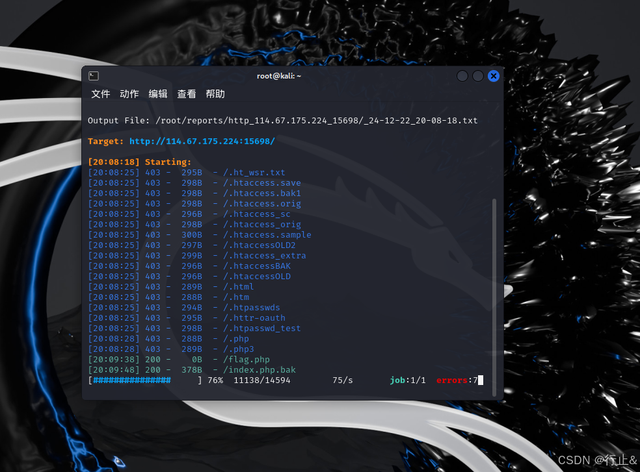Click the /.htaccessOLD entry
The width and height of the screenshot is (640, 472).
[257, 277]
